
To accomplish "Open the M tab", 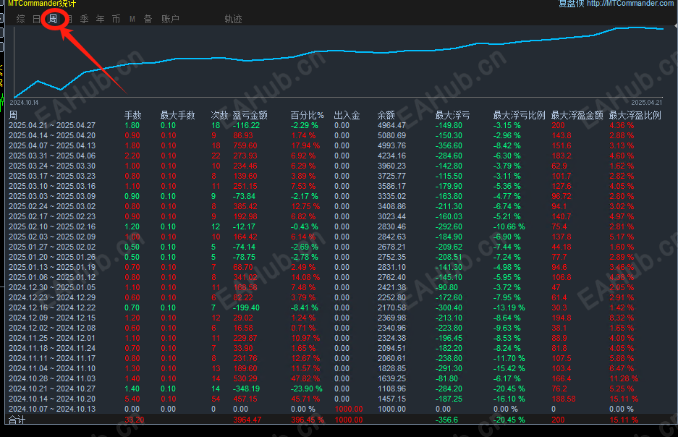I will pyautogui.click(x=132, y=19).
